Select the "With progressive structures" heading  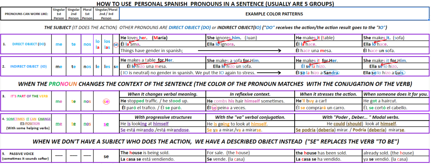163,117
